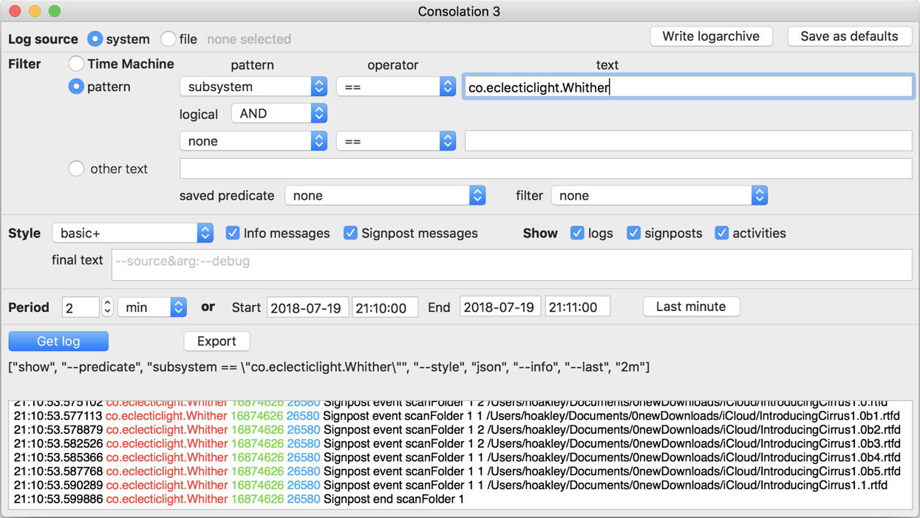Toggle the signposts show checkbox
Image resolution: width=920 pixels, height=518 pixels.
(633, 233)
